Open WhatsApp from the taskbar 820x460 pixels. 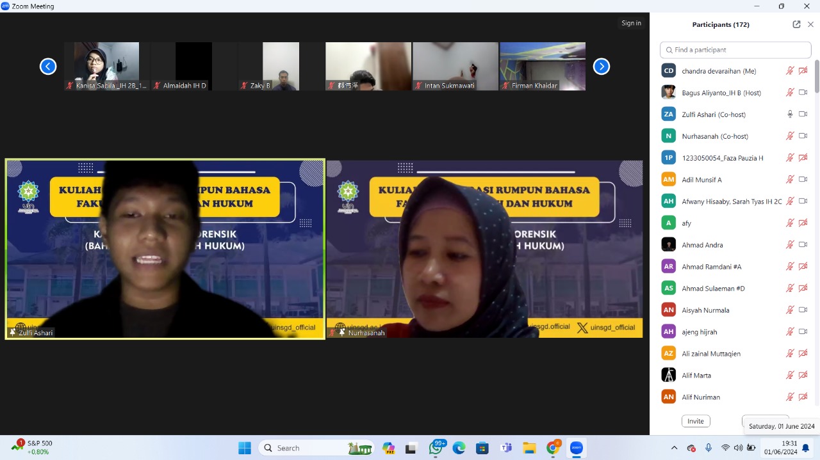point(437,448)
